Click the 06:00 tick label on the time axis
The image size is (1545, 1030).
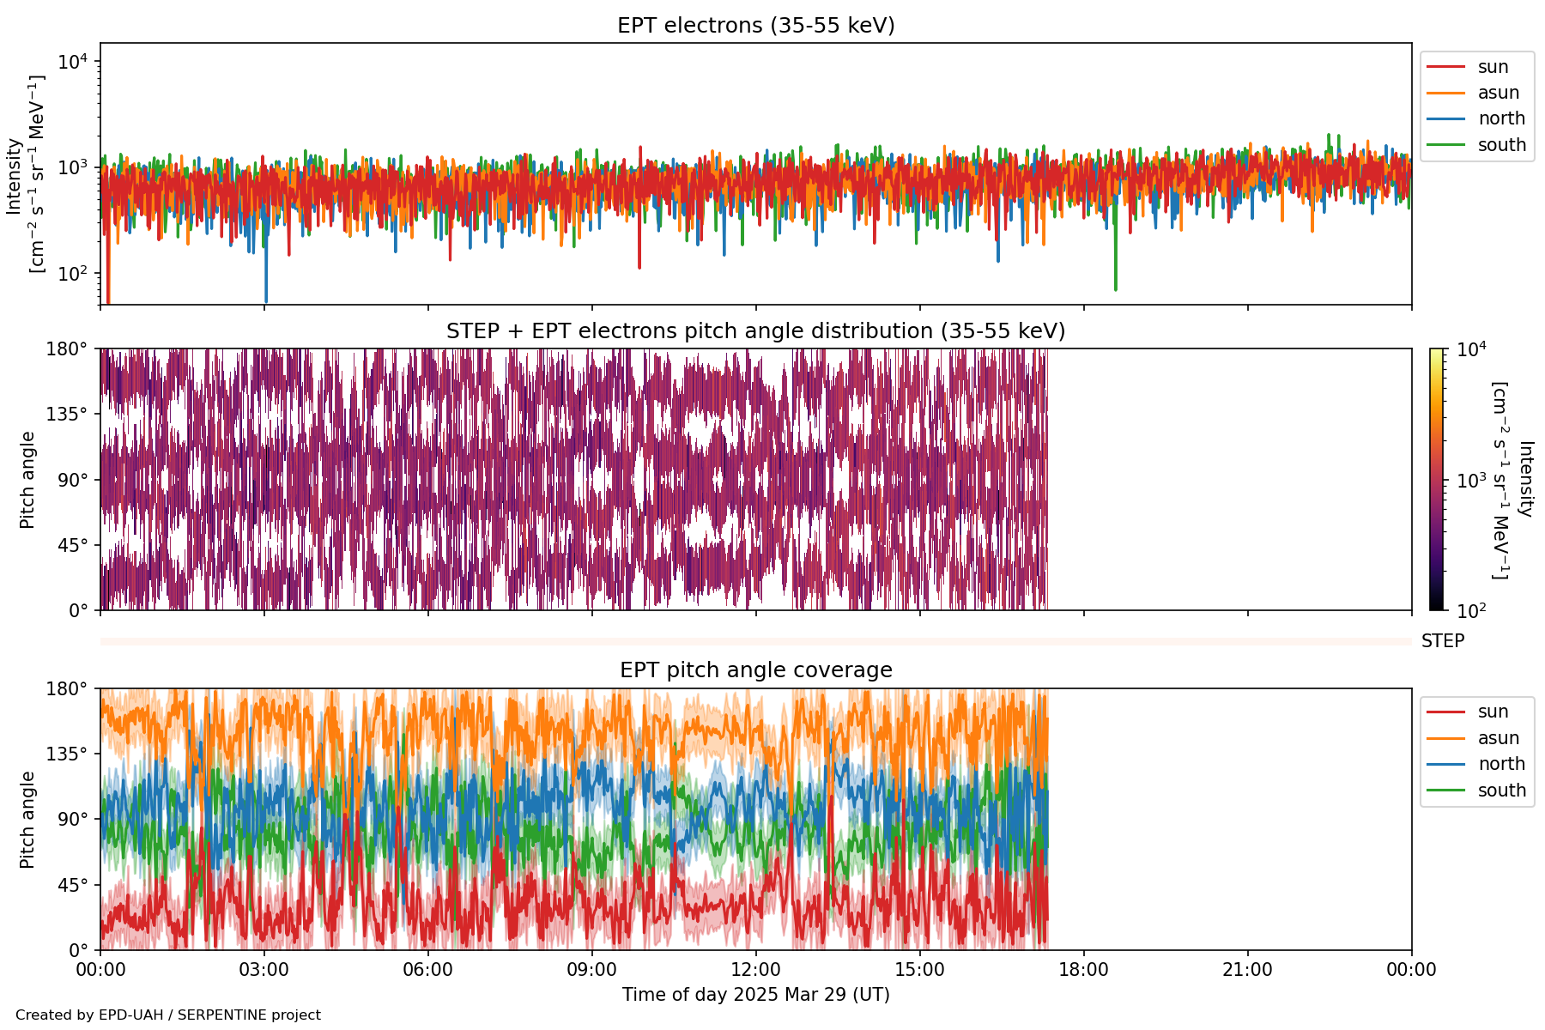(x=427, y=970)
